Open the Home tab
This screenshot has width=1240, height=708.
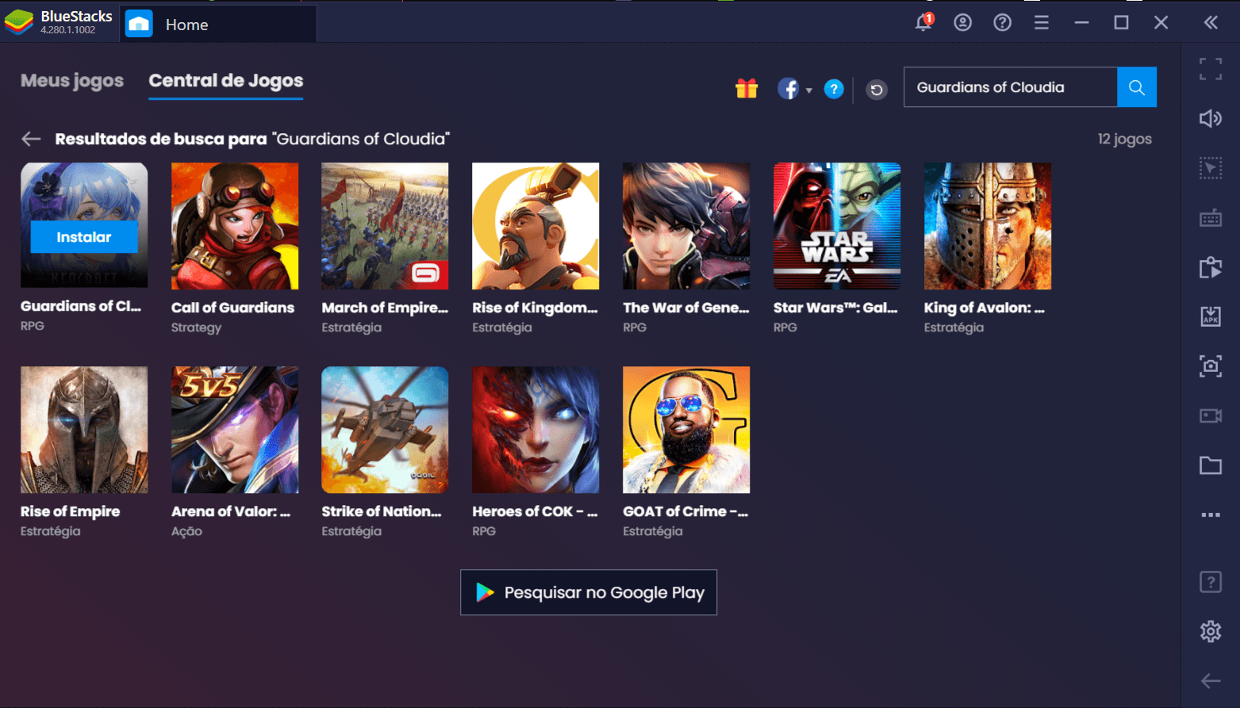click(x=219, y=25)
